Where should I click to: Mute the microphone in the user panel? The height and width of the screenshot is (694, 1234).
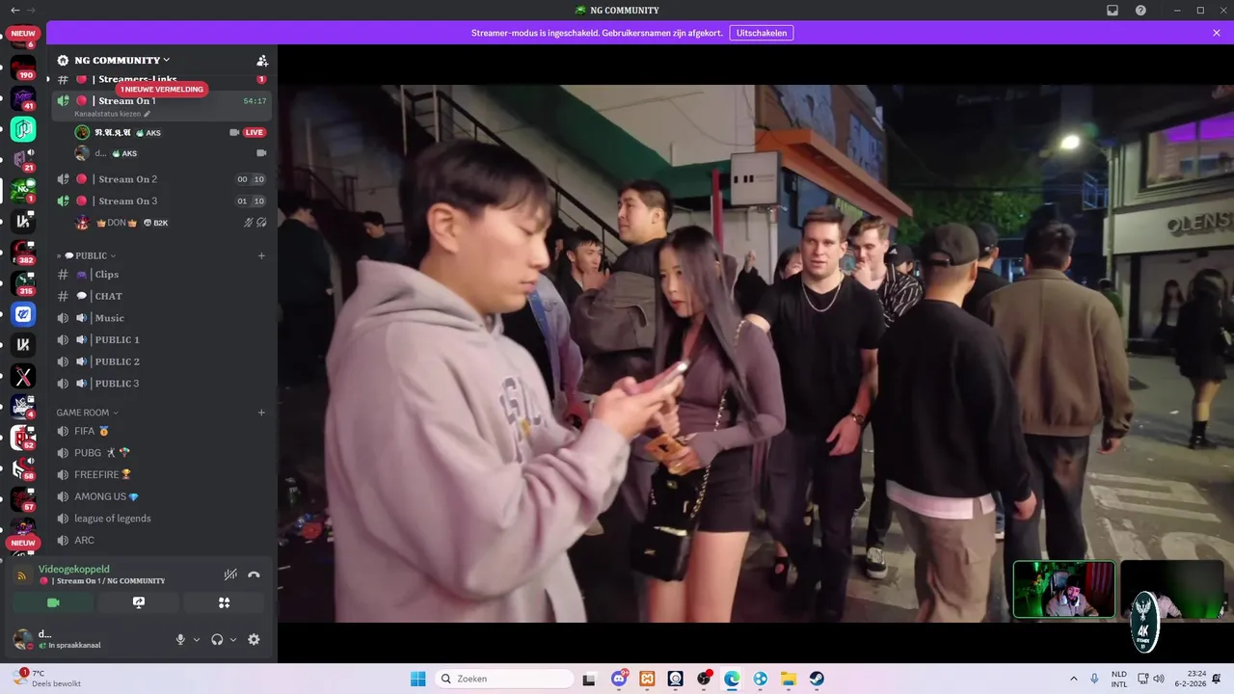pos(180,639)
